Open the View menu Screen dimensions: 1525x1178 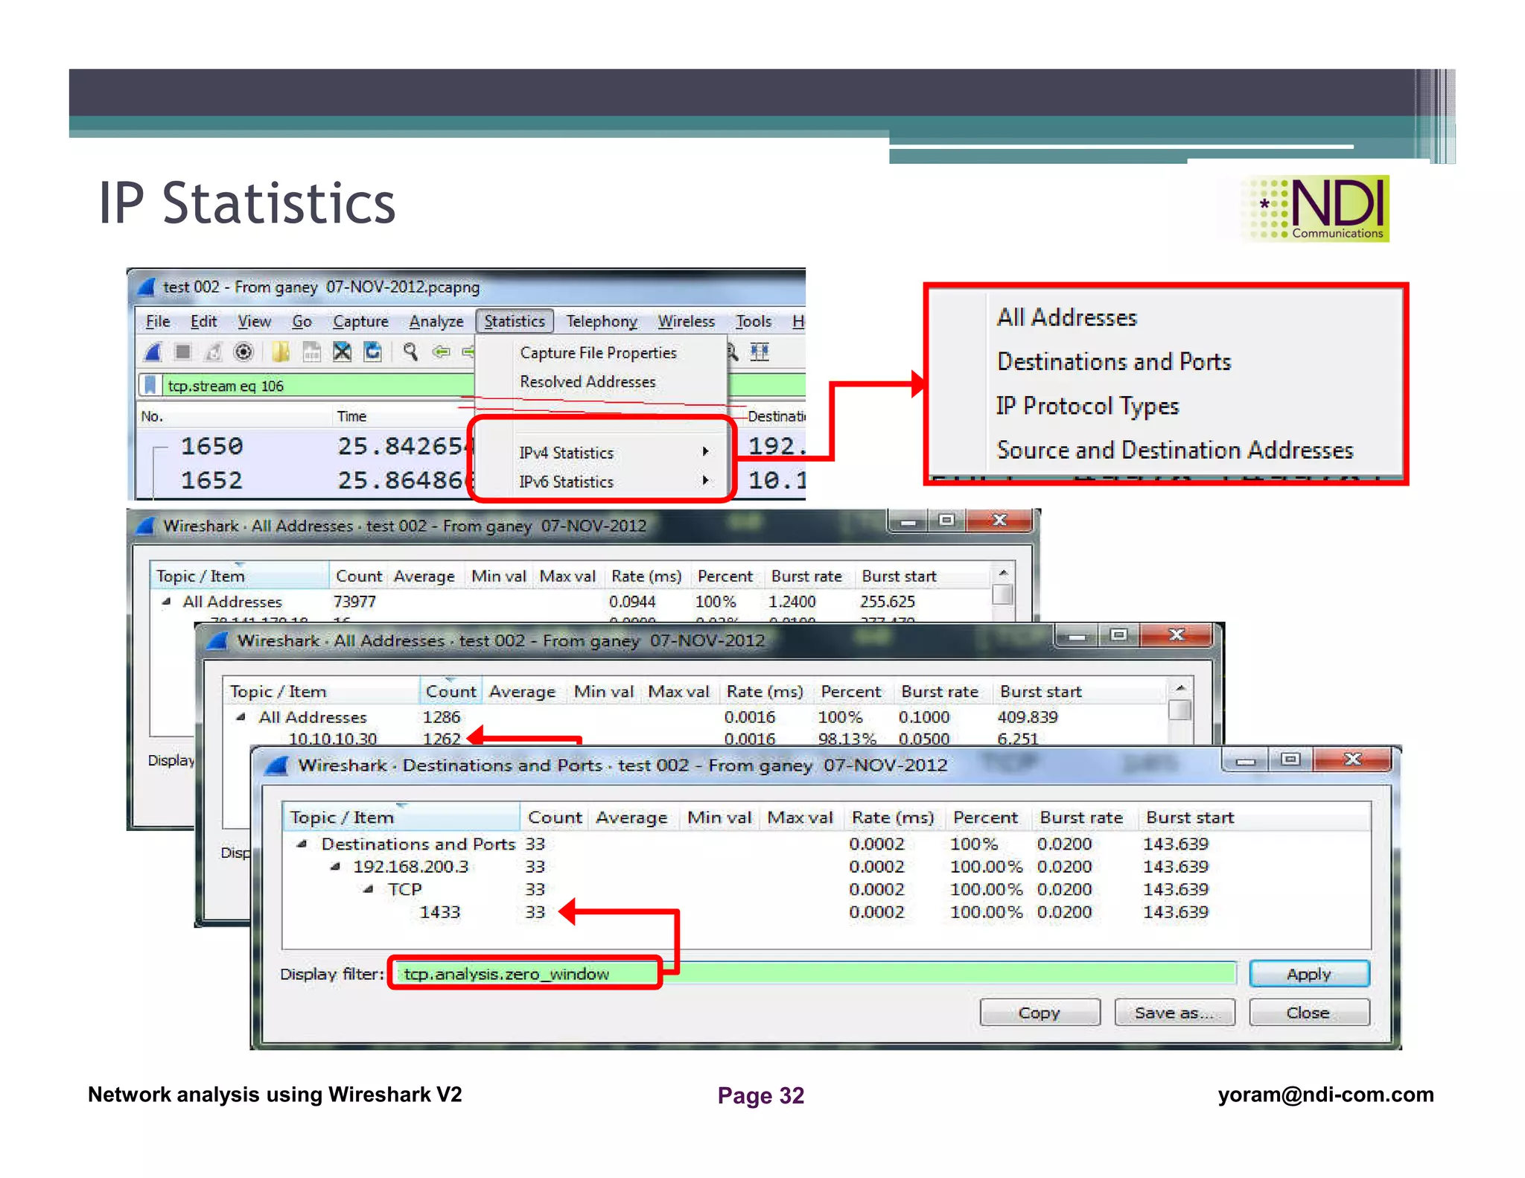(x=254, y=321)
